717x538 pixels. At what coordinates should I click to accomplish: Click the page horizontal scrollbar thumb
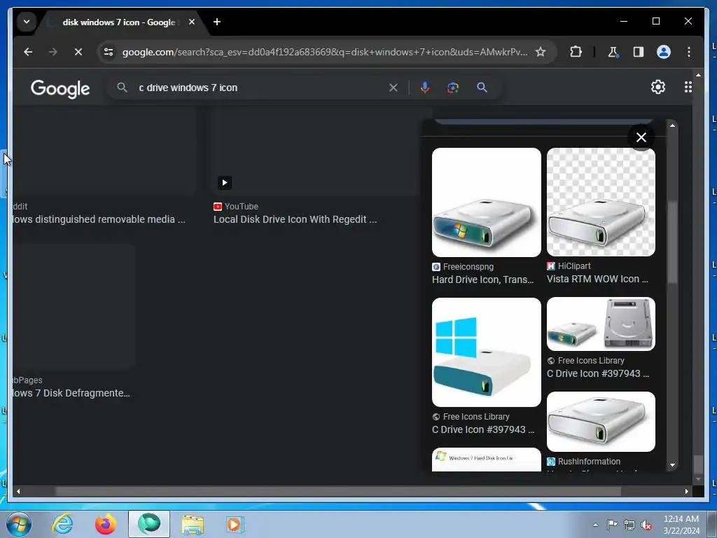[x=338, y=491]
